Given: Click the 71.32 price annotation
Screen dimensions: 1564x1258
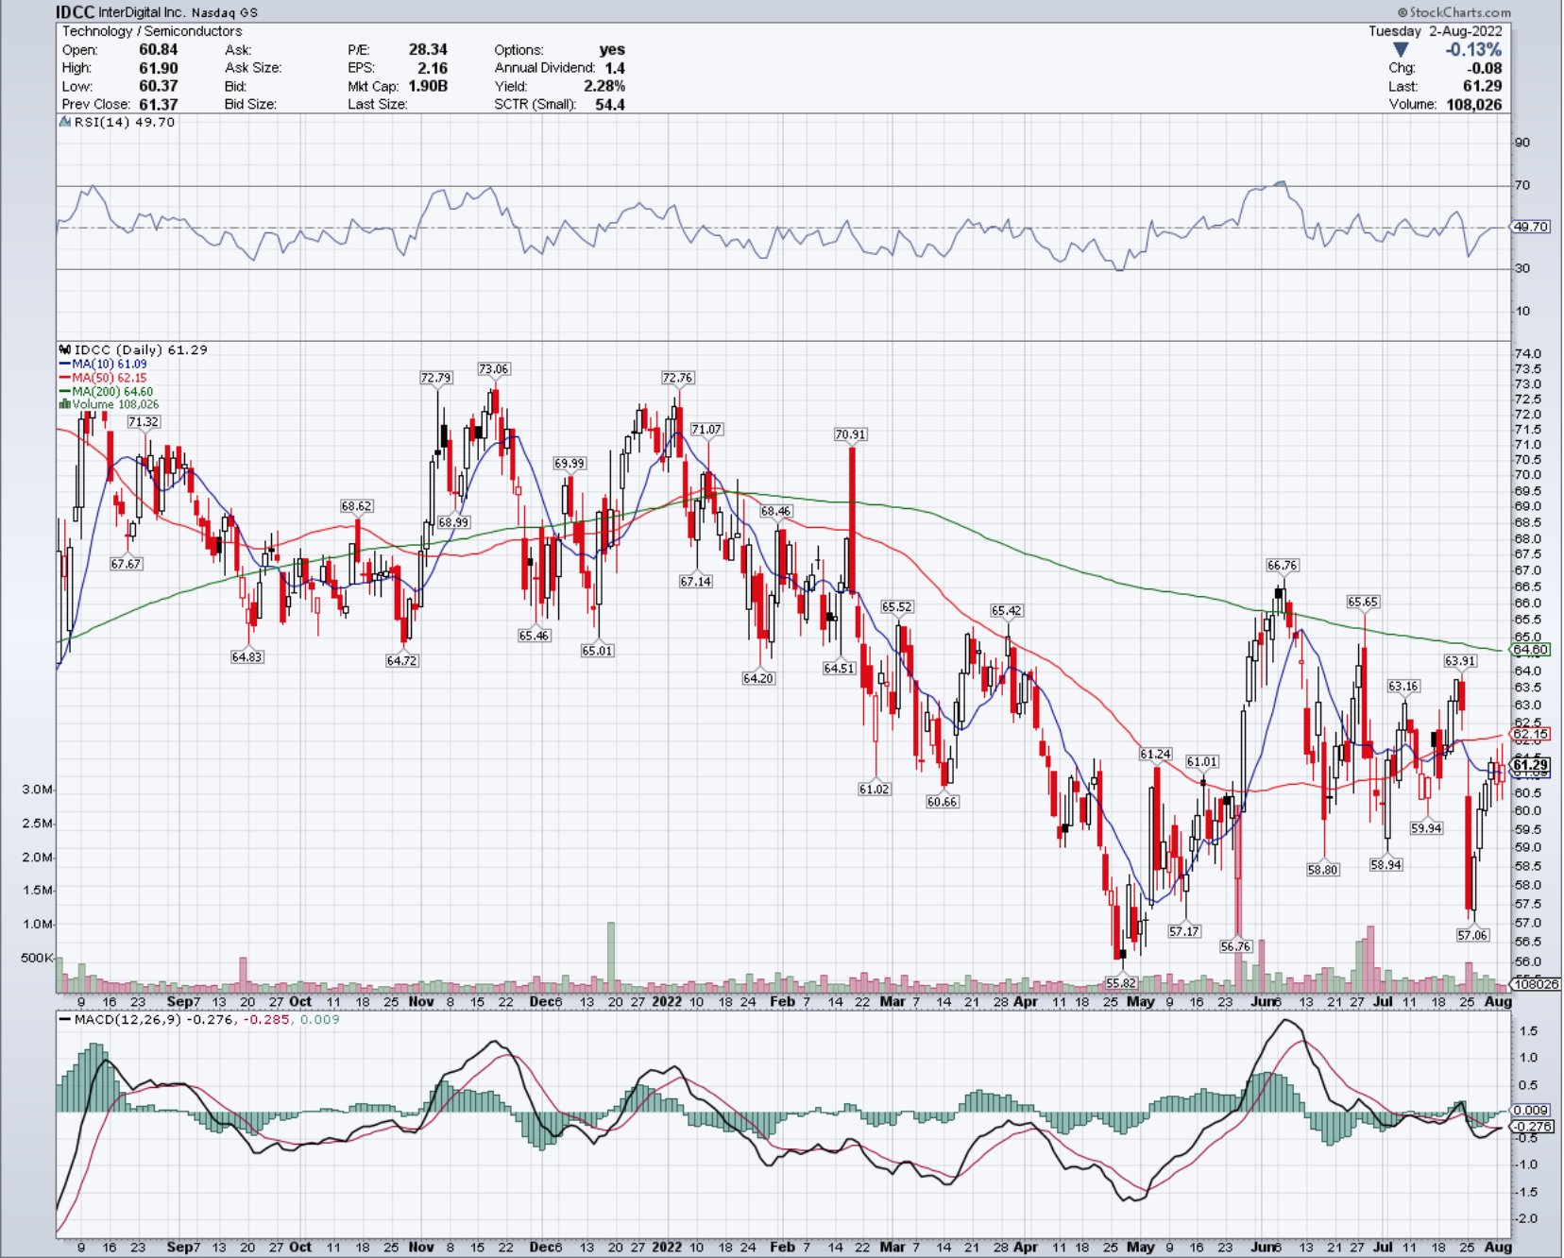Looking at the screenshot, I should click(x=144, y=422).
